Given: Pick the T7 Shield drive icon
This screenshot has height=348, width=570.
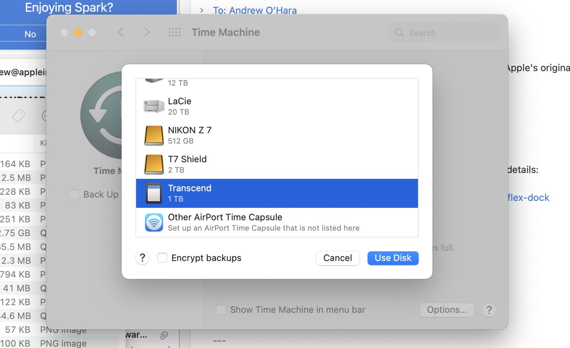Looking at the screenshot, I should (154, 164).
